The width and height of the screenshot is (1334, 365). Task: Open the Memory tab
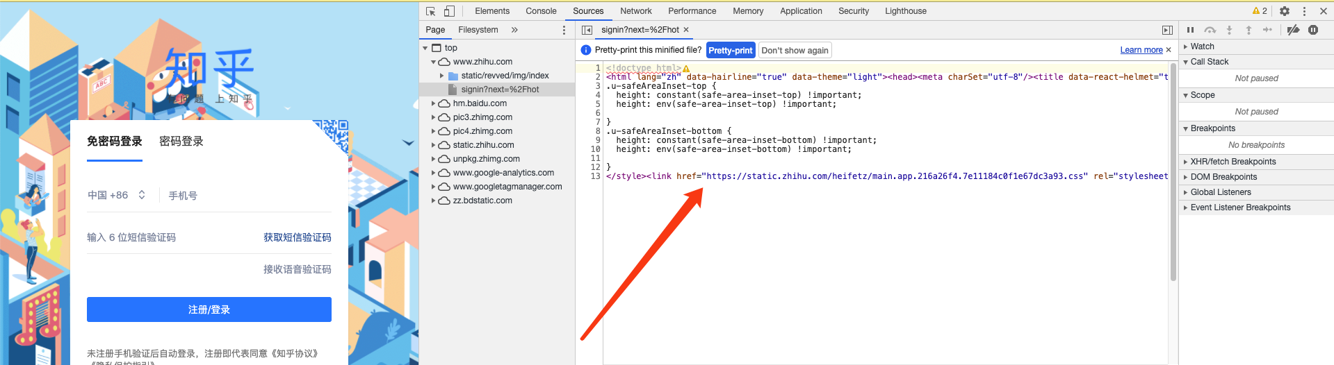click(748, 11)
